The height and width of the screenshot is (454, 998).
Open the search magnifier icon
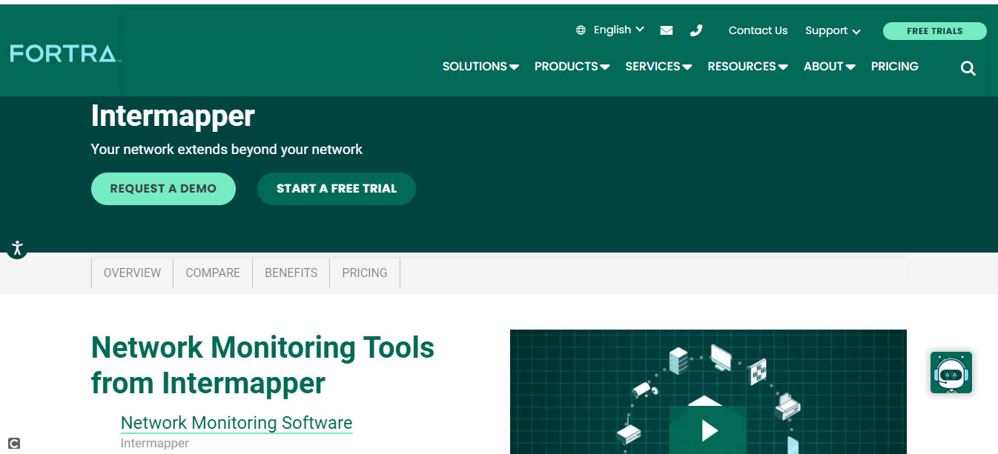coord(968,67)
